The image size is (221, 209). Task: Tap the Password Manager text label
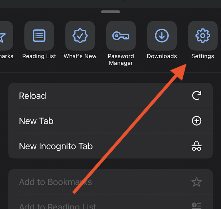[x=121, y=60]
